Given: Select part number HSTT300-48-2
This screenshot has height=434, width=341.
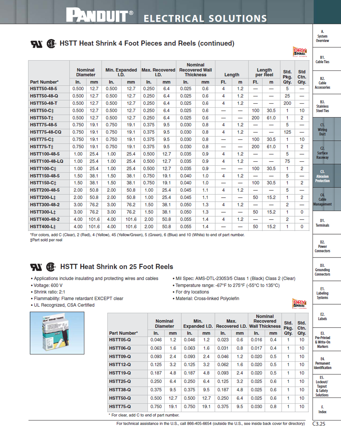Looking at the screenshot, I should (45, 205).
